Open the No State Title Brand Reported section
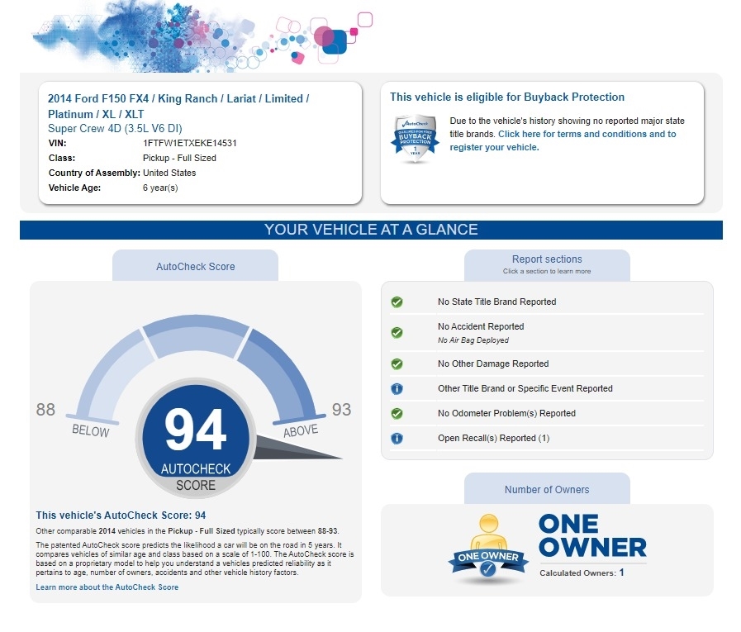 pos(496,302)
